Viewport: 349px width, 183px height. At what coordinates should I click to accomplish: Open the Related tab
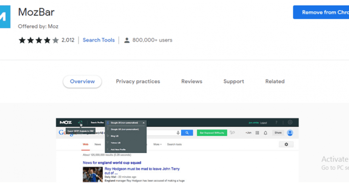click(275, 81)
